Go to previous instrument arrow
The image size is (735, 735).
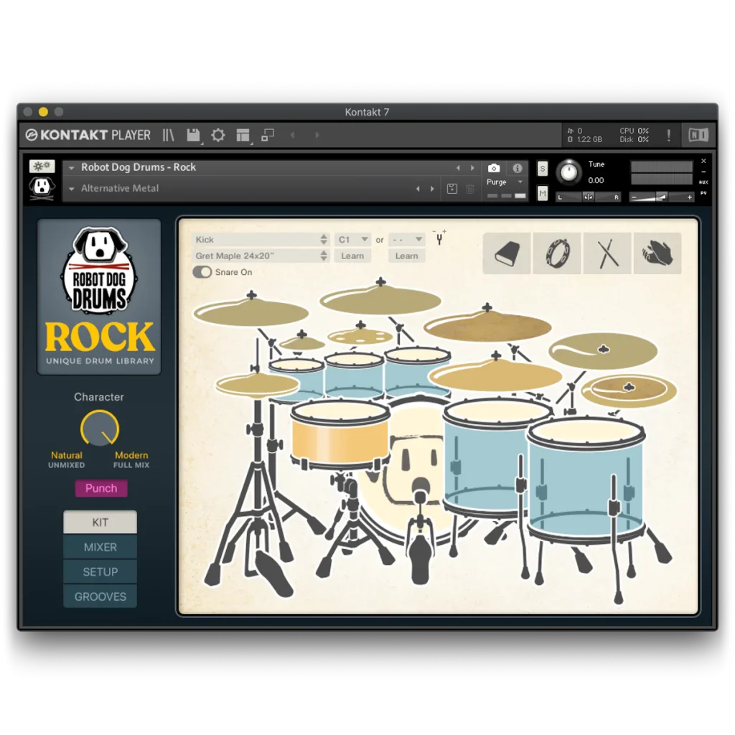pyautogui.click(x=458, y=168)
